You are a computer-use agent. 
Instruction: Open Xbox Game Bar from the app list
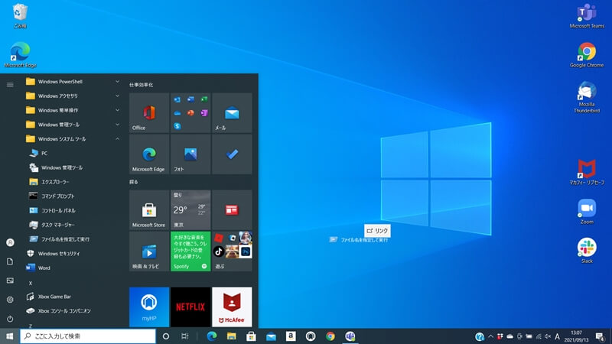pyautogui.click(x=73, y=297)
